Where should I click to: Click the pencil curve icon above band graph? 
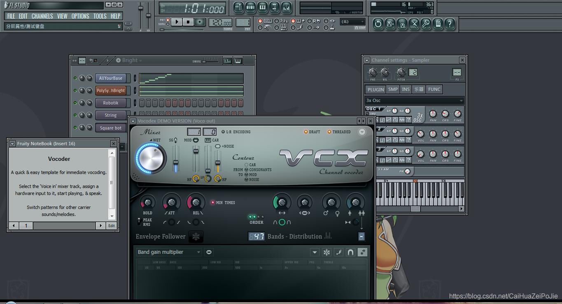[338, 252]
